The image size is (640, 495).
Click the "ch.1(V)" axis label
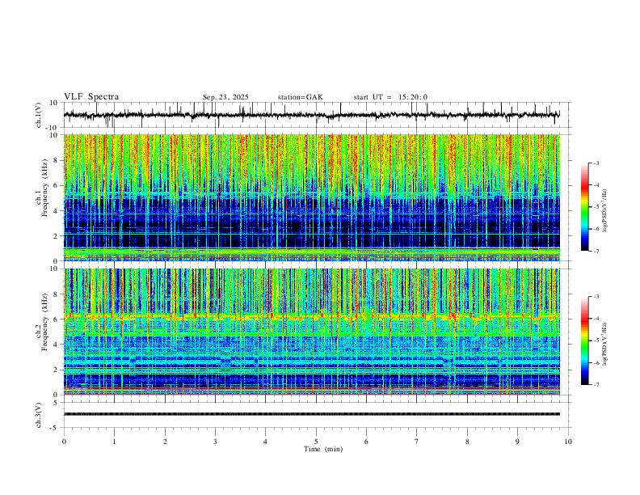39,115
